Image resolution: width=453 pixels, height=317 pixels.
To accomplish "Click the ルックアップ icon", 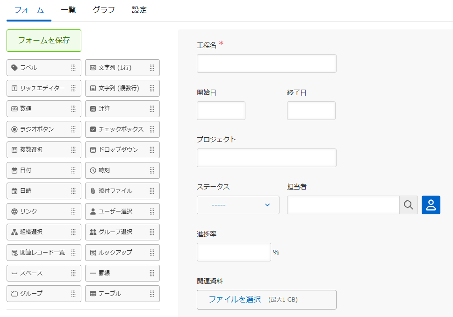I will [93, 253].
